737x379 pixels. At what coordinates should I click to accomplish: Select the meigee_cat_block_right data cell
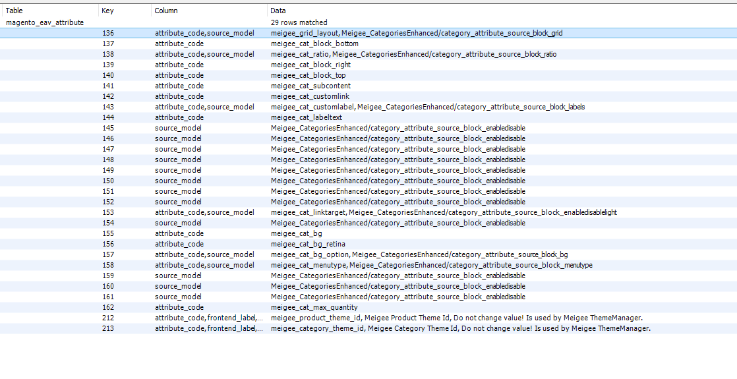pyautogui.click(x=310, y=65)
